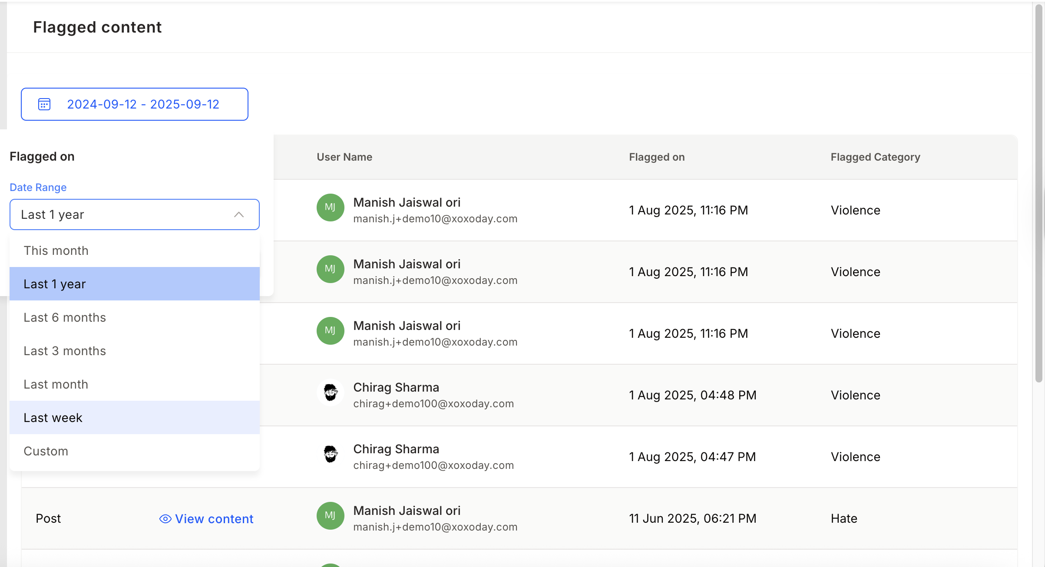Click Chirag Sharma avatar at 04:48 PM row

pyautogui.click(x=330, y=392)
